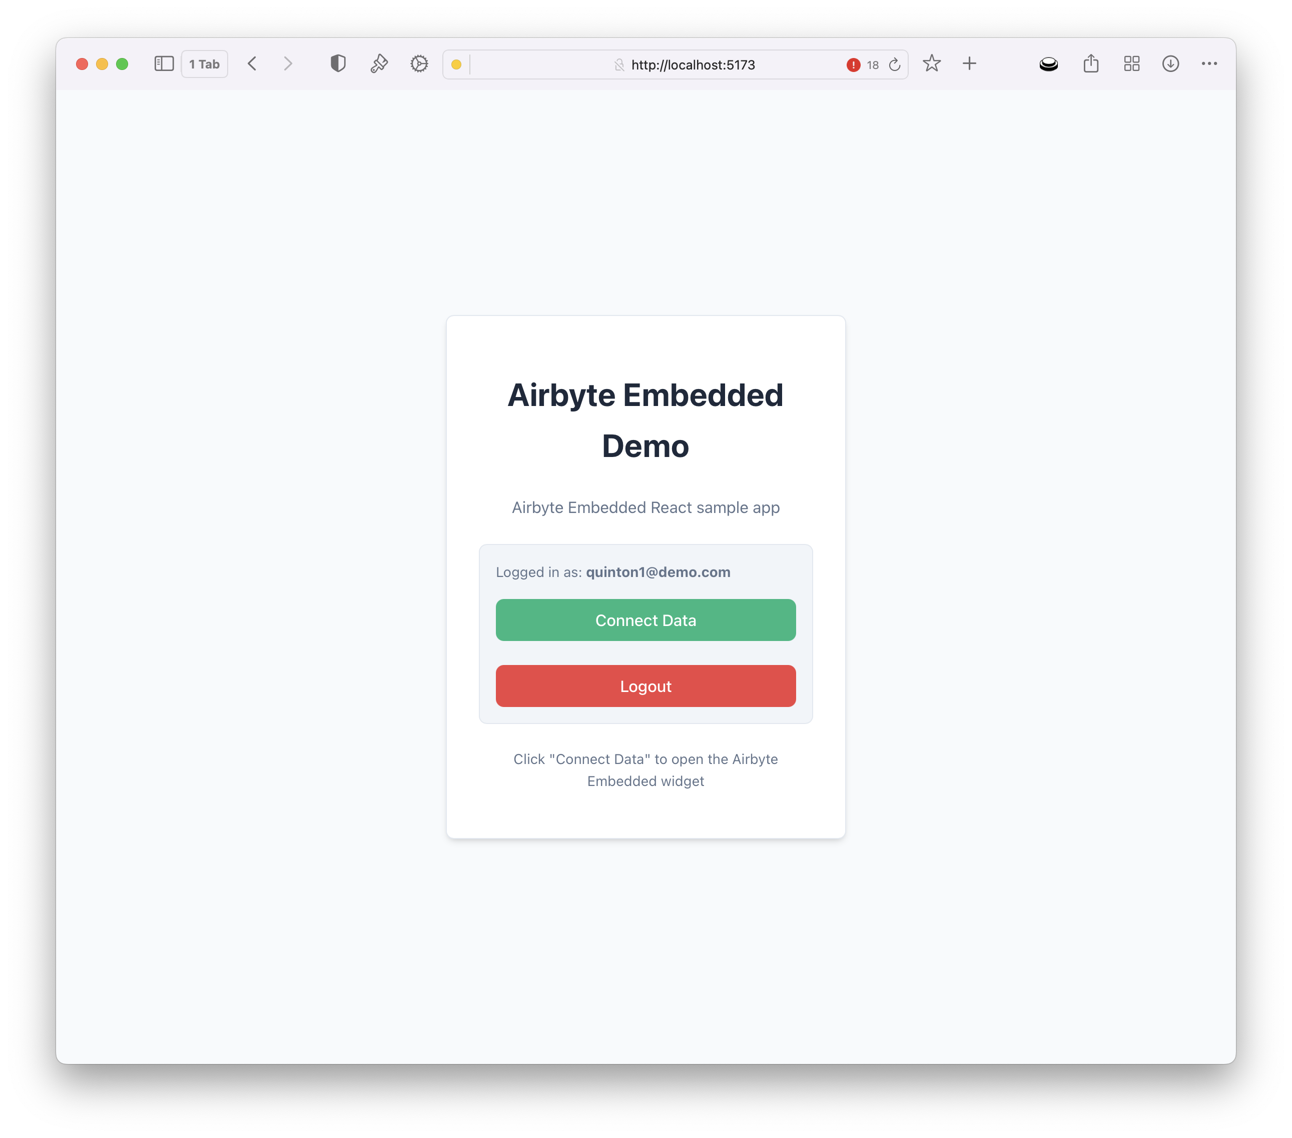Open a new tab with the plus icon

pos(969,63)
